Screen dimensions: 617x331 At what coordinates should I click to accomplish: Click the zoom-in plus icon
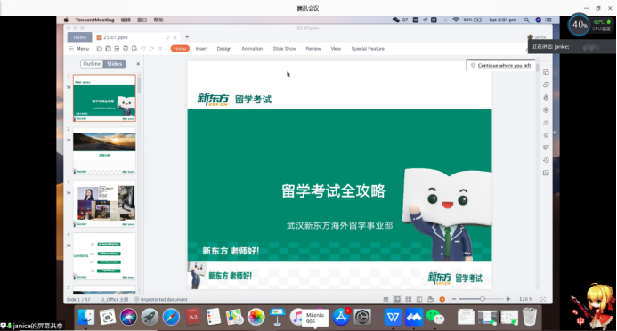(x=508, y=299)
